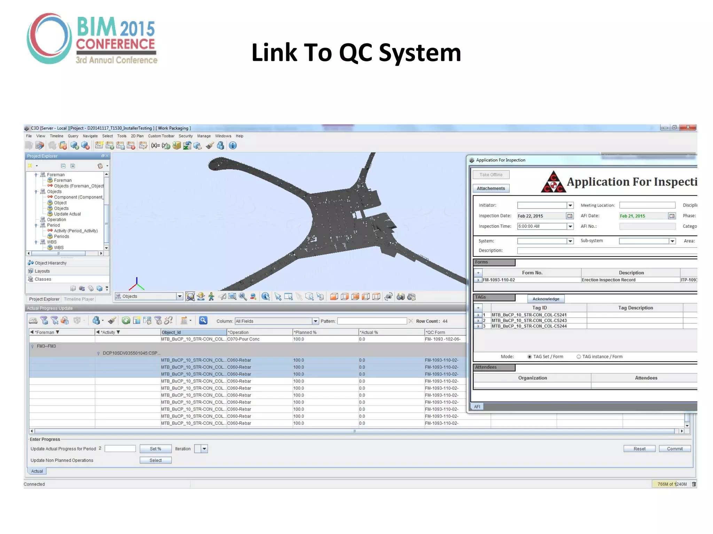713x534 pixels.
Task: Click the blue info icon in top toolbar
Action: [x=233, y=146]
